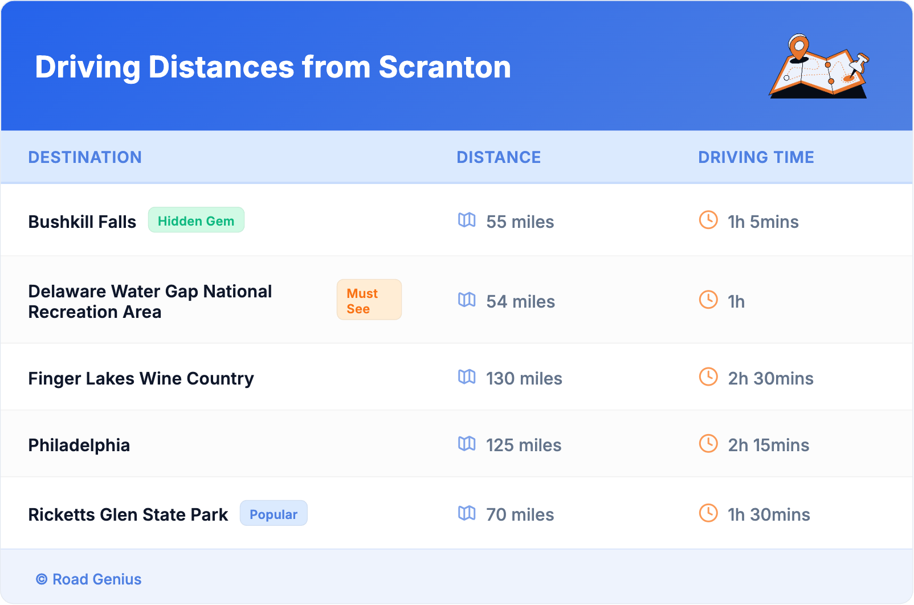This screenshot has height=605, width=914.
Task: Select the Must See badge
Action: [x=369, y=300]
